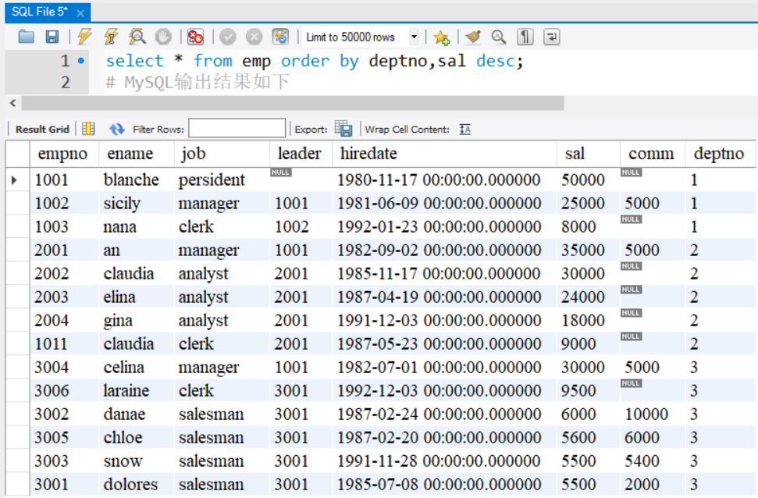Sort by the empno column header

pyautogui.click(x=62, y=154)
